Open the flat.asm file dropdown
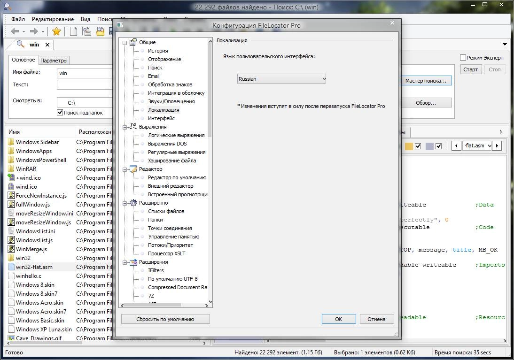This screenshot has height=360, width=514. (x=477, y=146)
